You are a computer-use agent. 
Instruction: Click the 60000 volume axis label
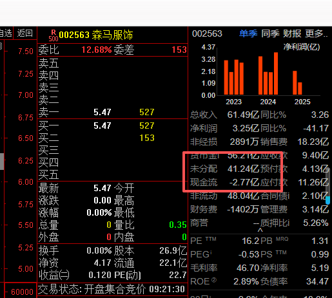point(22,292)
